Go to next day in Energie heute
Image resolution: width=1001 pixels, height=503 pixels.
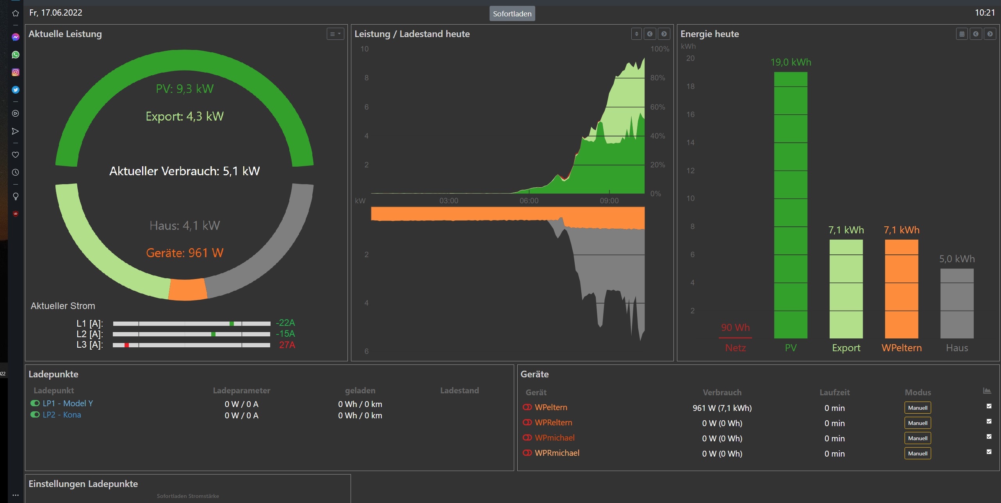click(990, 34)
